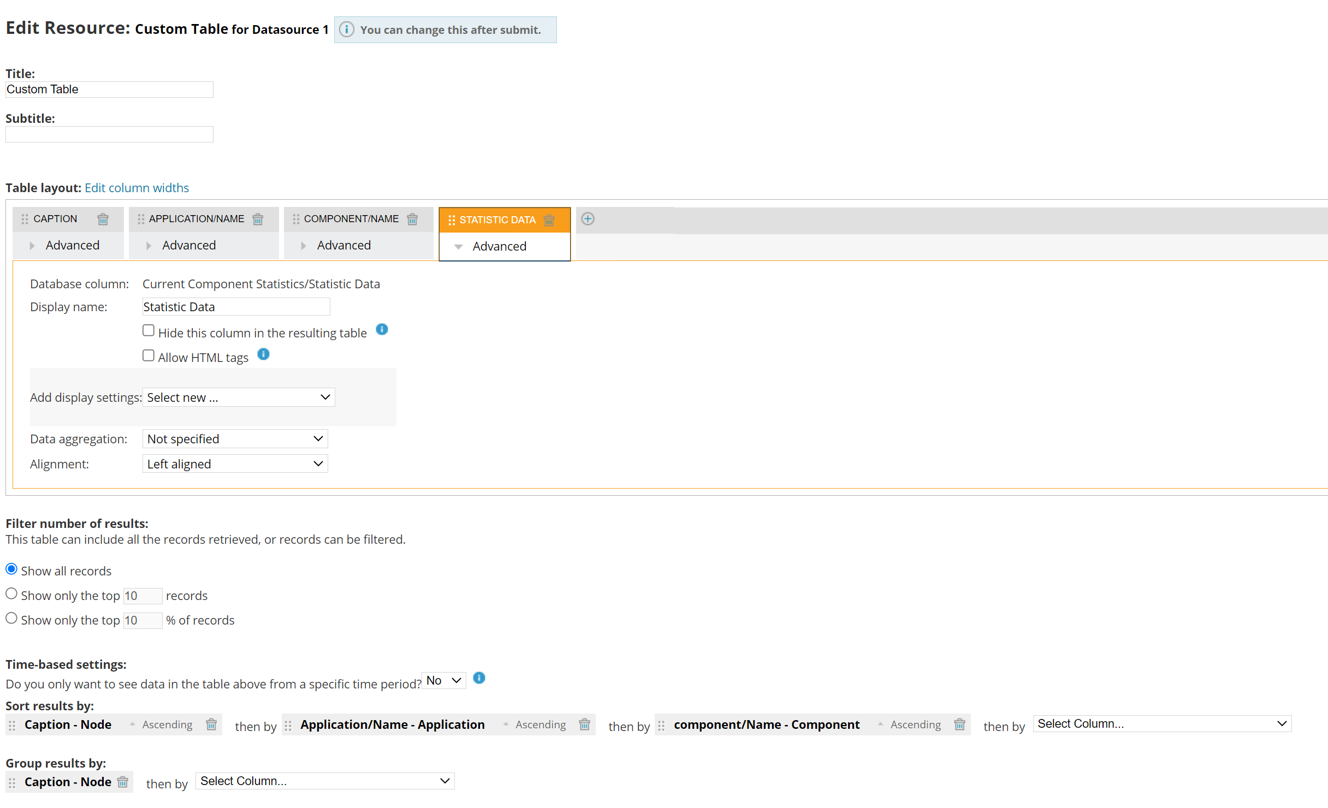This screenshot has width=1328, height=808.
Task: Delete the CAPTION column via trash icon
Action: click(103, 219)
